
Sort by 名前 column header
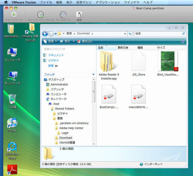pos(107,48)
